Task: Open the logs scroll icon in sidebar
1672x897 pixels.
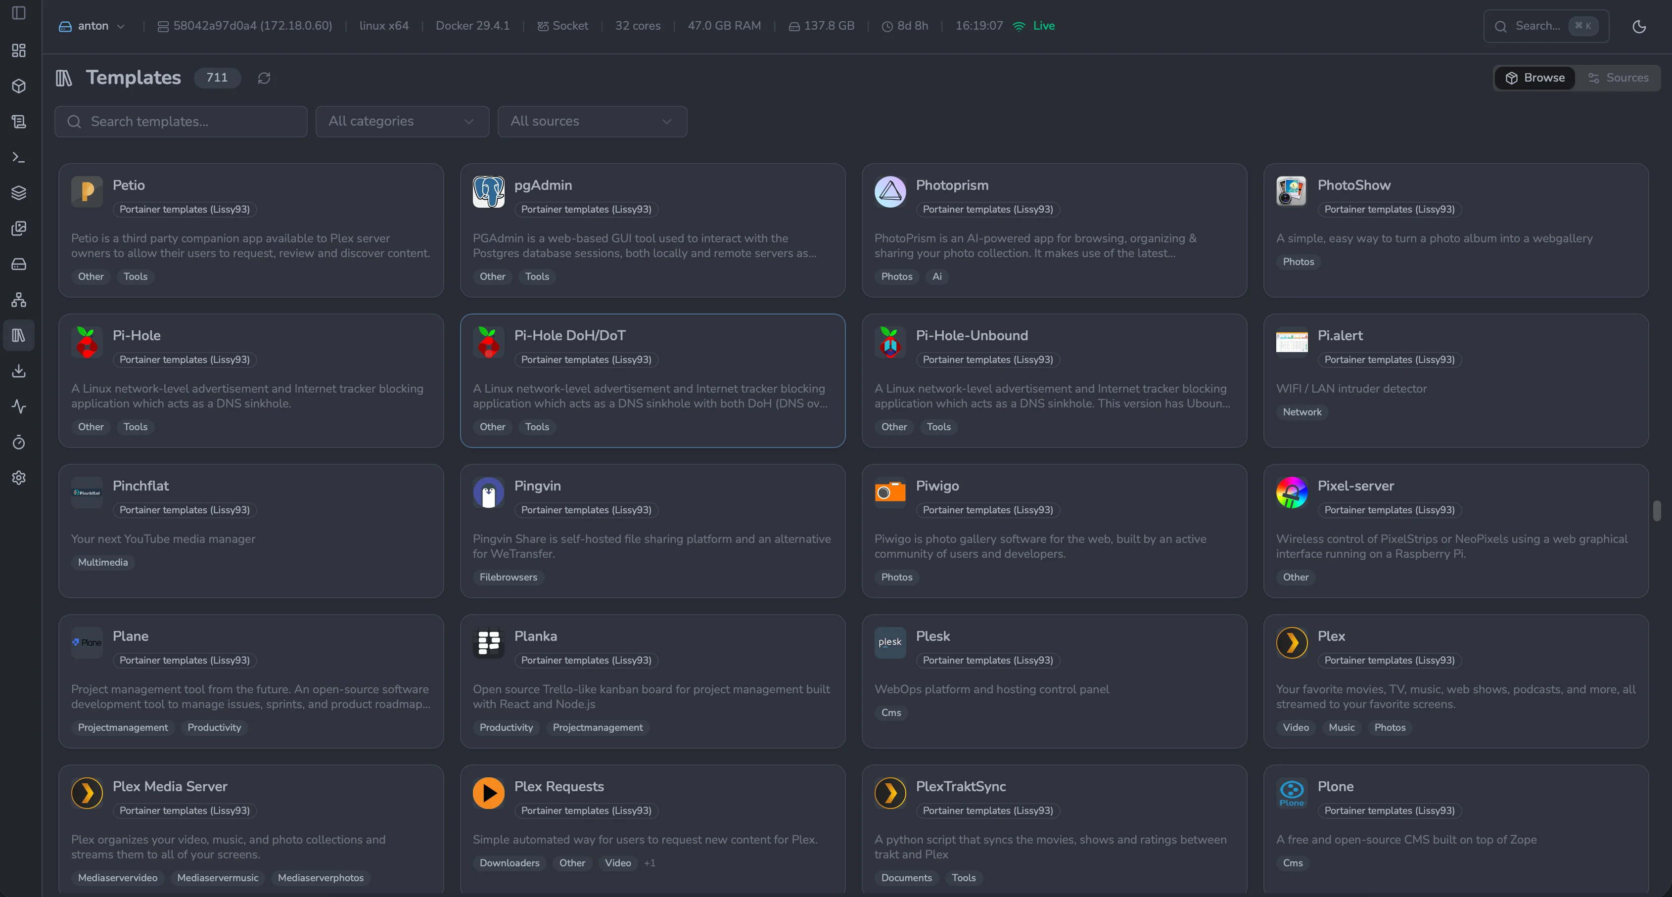Action: pos(19,122)
